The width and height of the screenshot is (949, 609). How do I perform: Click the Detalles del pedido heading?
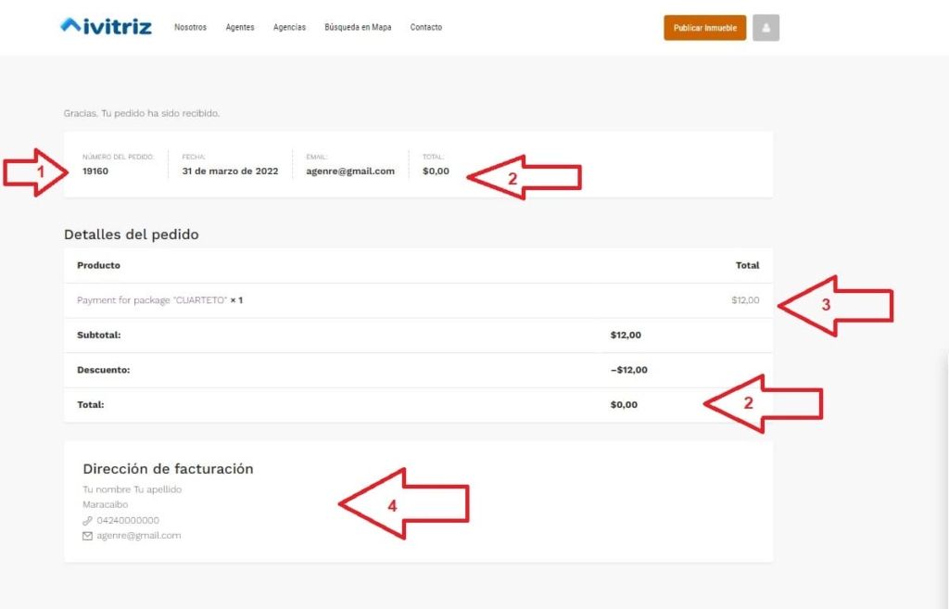(132, 235)
